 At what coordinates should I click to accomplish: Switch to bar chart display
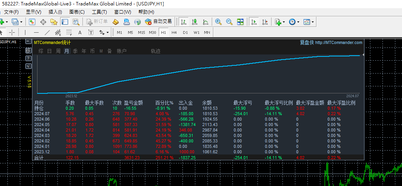tap(183, 22)
